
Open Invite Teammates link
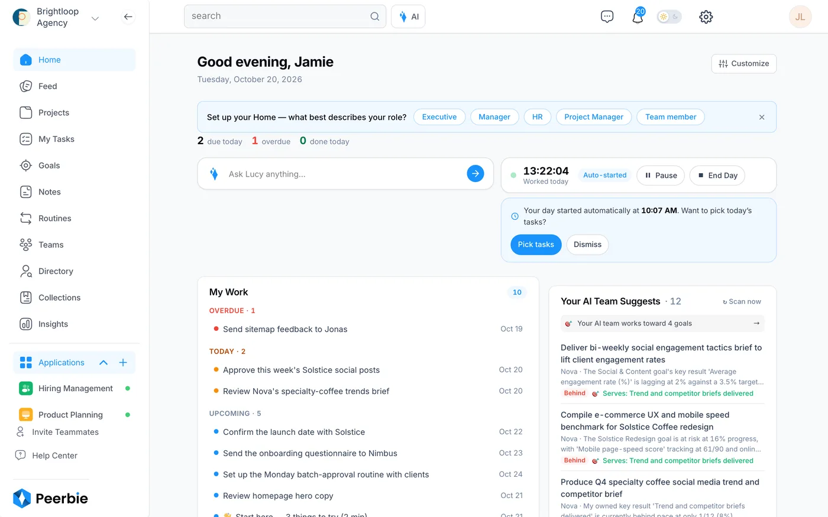[x=57, y=432]
